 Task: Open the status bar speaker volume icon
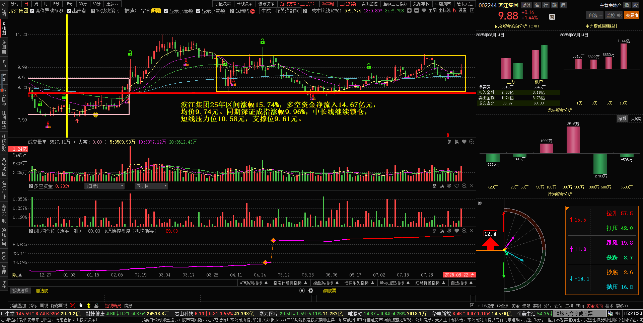(x=618, y=314)
